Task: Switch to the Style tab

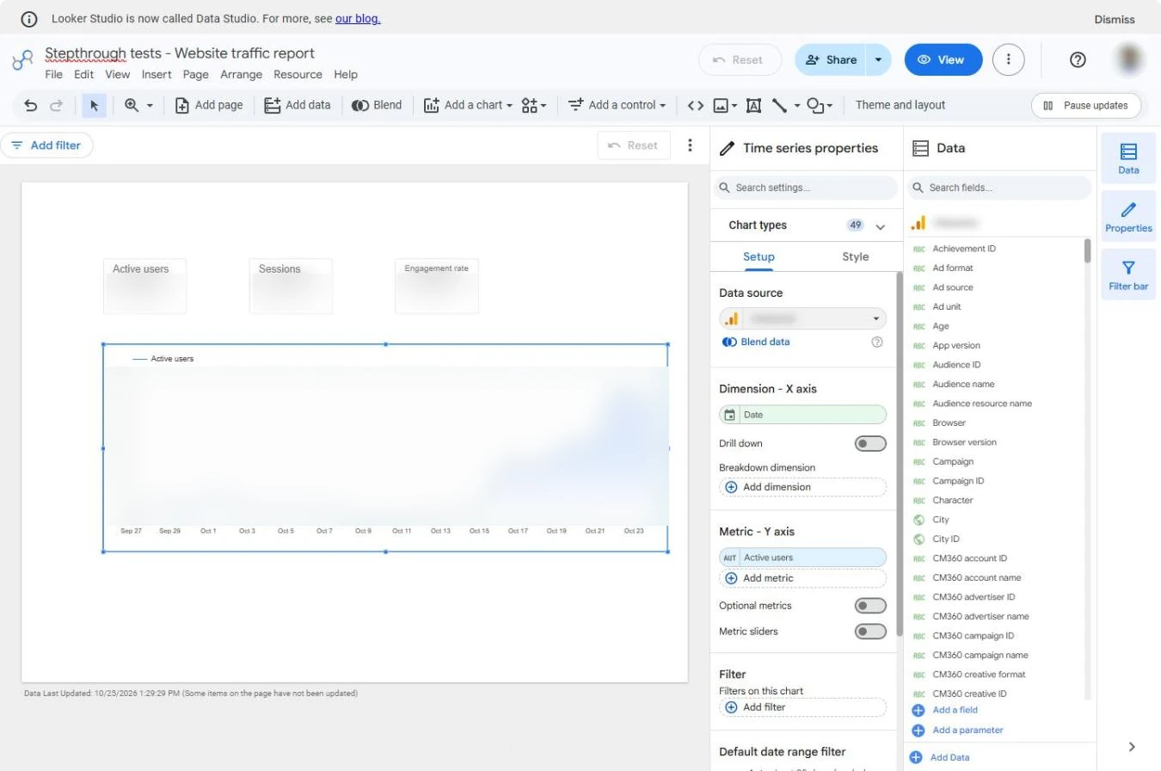Action: (x=855, y=256)
